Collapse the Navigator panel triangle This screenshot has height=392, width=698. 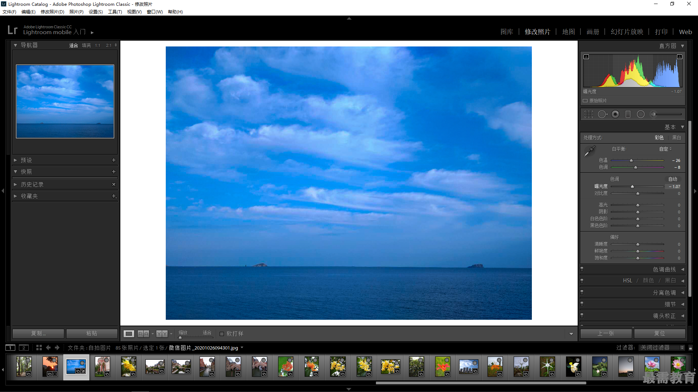point(16,45)
